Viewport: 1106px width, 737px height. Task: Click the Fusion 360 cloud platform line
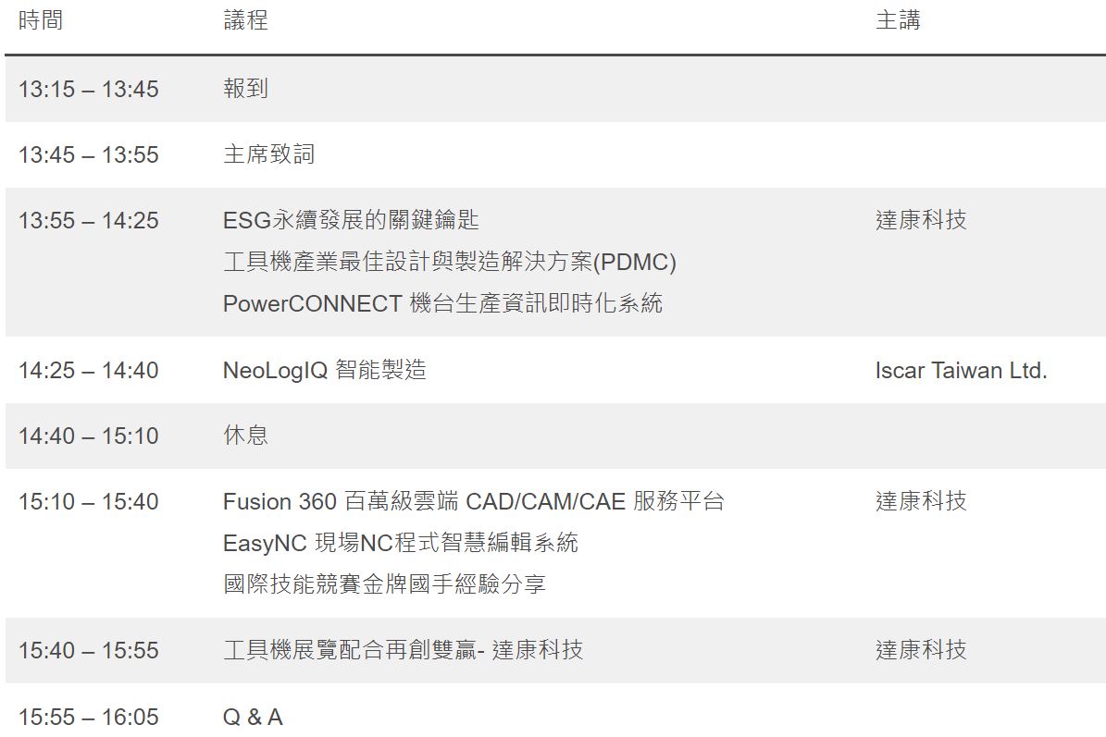pyautogui.click(x=473, y=502)
